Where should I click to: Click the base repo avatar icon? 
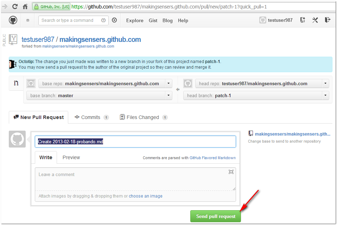point(31,83)
